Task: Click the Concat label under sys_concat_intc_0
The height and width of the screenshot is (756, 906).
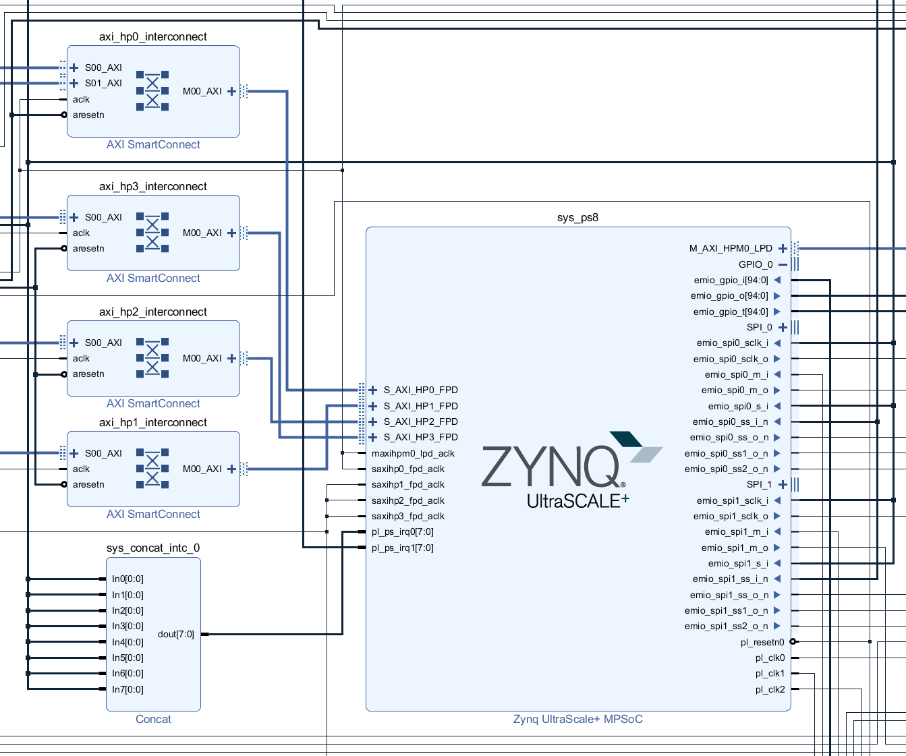Action: [x=153, y=719]
